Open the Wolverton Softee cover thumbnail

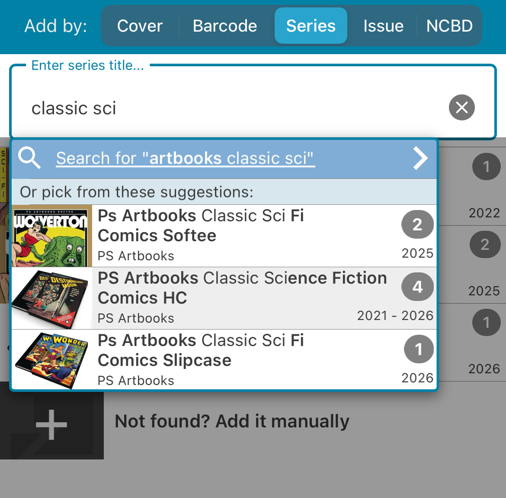(x=52, y=236)
